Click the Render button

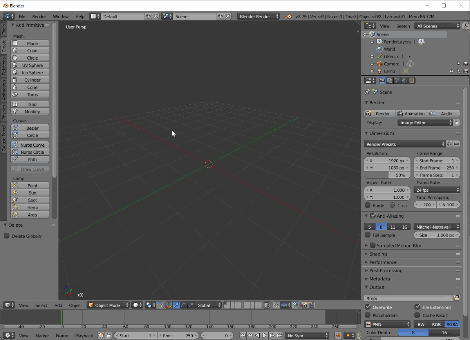tap(380, 114)
